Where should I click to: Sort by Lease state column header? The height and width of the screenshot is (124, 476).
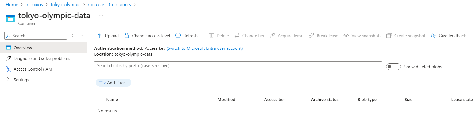tap(462, 99)
